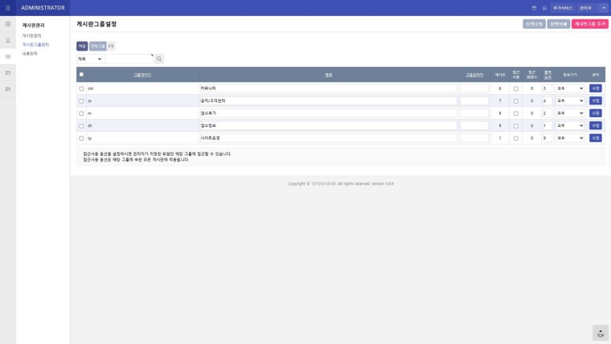Sort by 제목 column header link
This screenshot has height=344, width=611.
329,75
